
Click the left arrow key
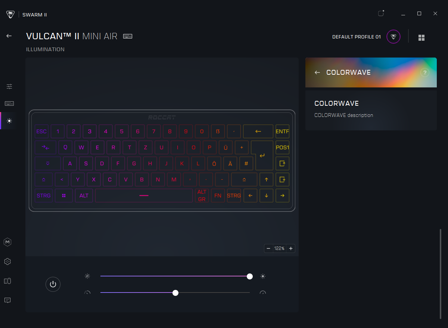(250, 195)
